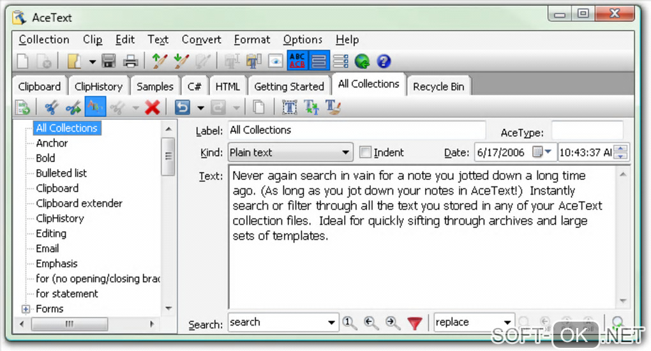Switch to the Getting Started tab
Viewport: 651px width, 351px height.
[289, 86]
